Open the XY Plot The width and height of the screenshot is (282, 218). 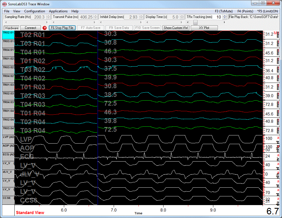click(x=204, y=28)
